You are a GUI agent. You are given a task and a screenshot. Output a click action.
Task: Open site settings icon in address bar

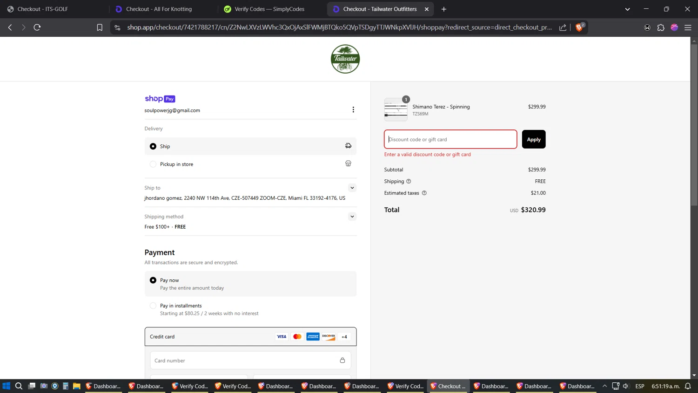coord(117,27)
